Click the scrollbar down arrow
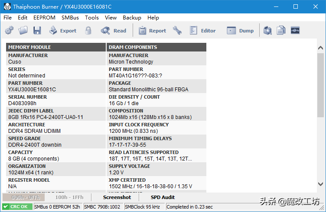The width and height of the screenshot is (326, 212). 320,184
